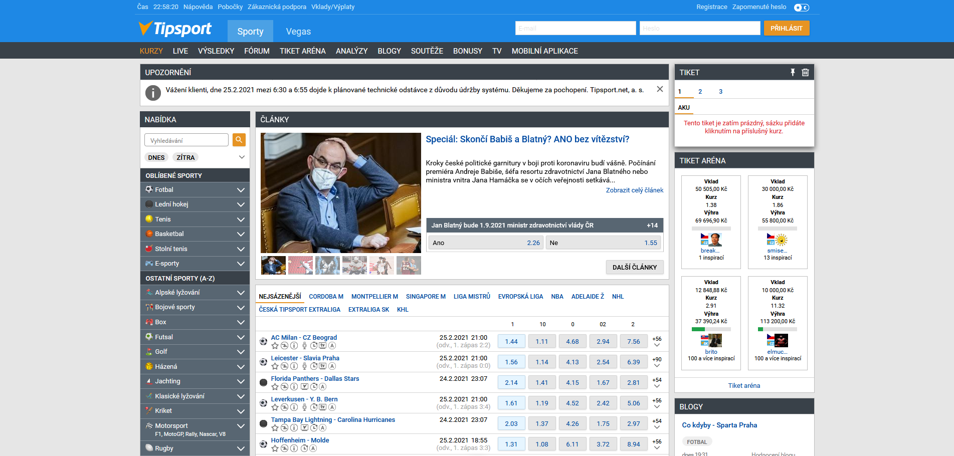Click the orange search magnifier button
The height and width of the screenshot is (456, 954).
pyautogui.click(x=239, y=140)
